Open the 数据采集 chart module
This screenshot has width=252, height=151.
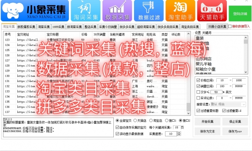[x=117, y=10]
